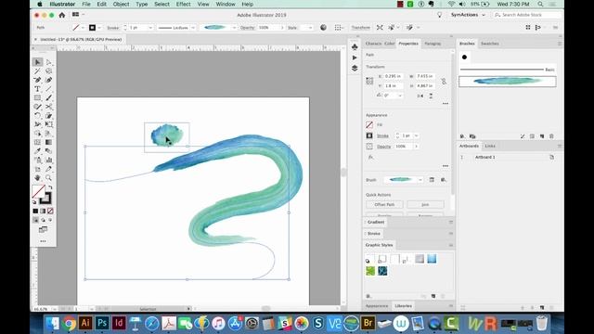Screen dimensions: 594x334
Task: Select the Scissors tool
Action: (x=49, y=107)
